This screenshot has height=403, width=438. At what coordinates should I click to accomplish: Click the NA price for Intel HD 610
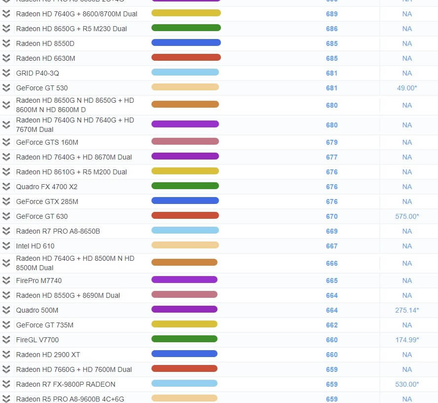coord(407,246)
